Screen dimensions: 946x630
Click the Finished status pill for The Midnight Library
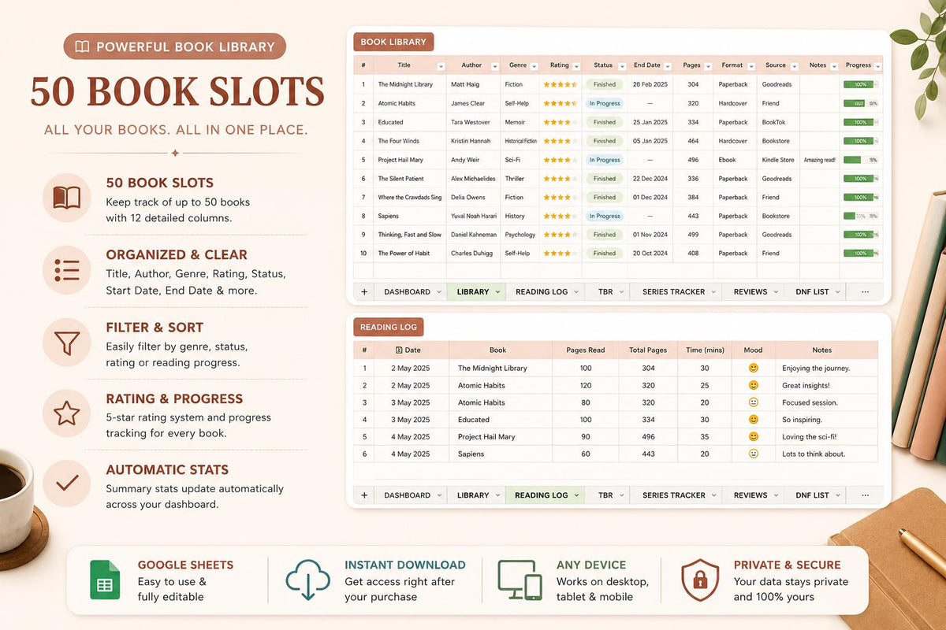click(605, 84)
